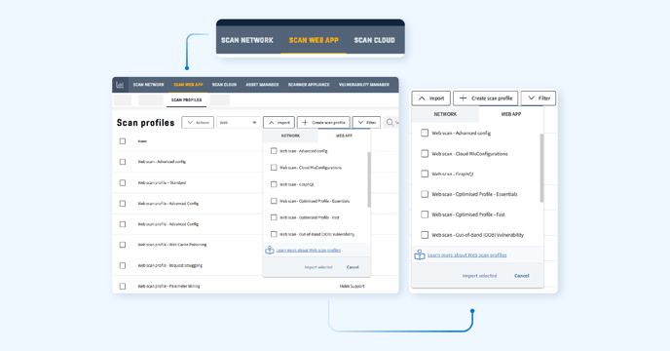Check the Web Cache Poisoning profile row
The image size is (670, 351).
pyautogui.click(x=123, y=245)
